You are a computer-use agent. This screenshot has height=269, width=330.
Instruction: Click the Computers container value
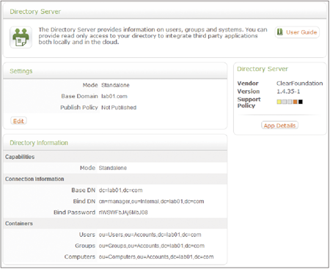[156, 257]
